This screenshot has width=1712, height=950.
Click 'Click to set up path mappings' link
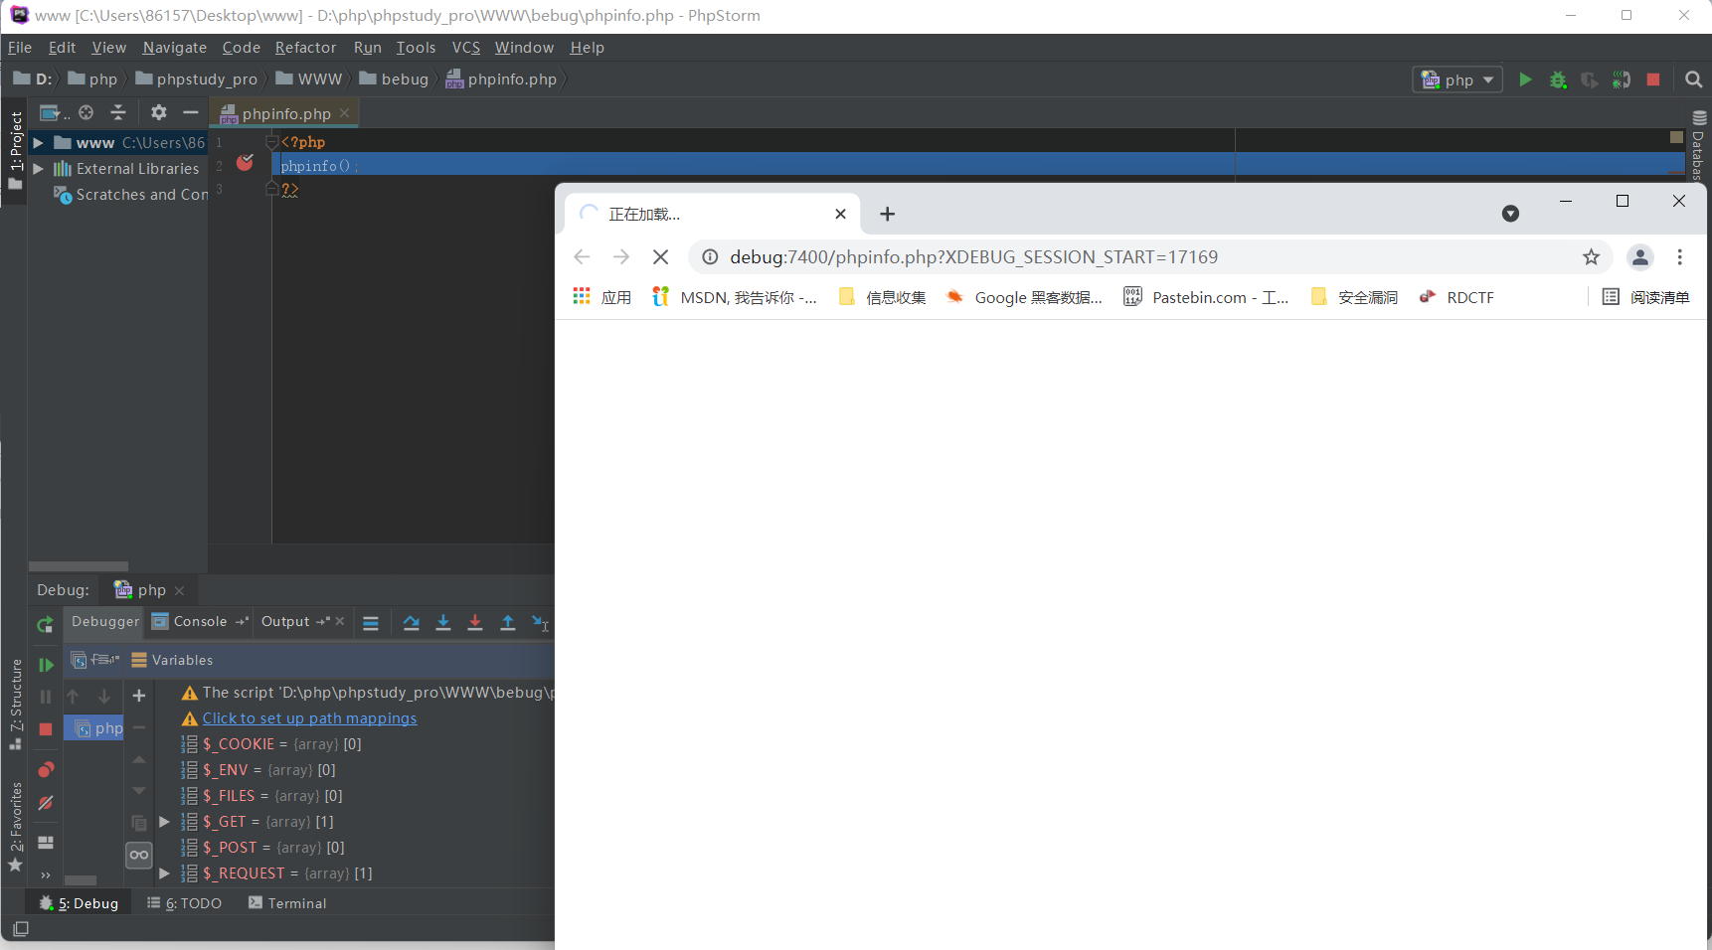[309, 718]
